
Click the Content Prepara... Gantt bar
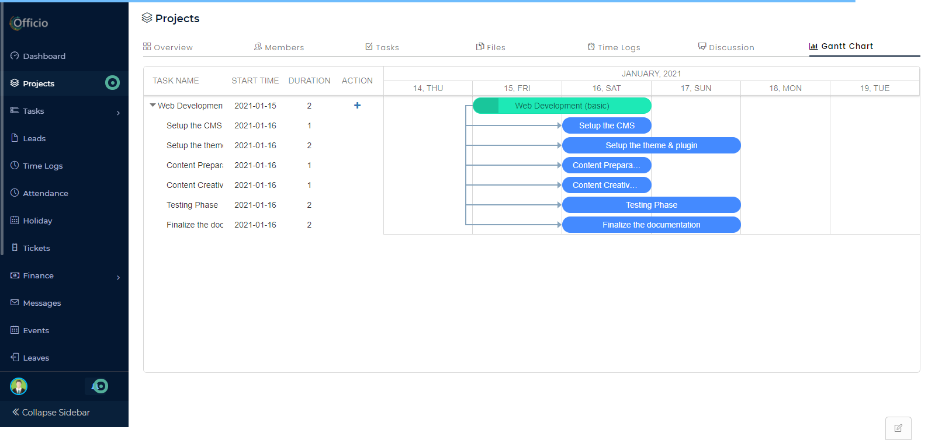[607, 165]
